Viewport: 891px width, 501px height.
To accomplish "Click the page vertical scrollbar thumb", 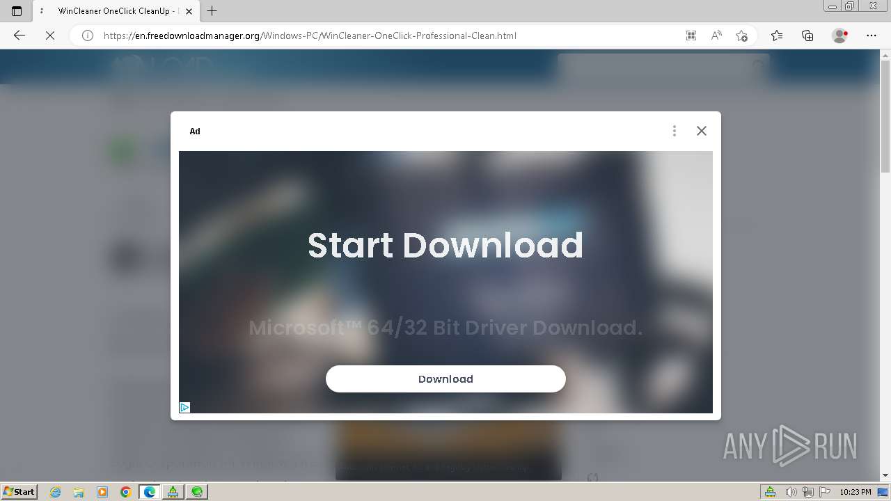I will pos(885,115).
